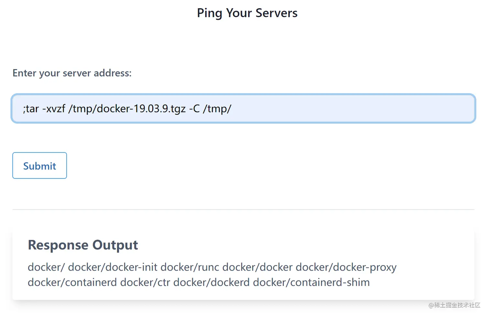Click the '/tmp/docker-19.03.9.tgz' path in the input
The image size is (489, 317).
coord(127,109)
